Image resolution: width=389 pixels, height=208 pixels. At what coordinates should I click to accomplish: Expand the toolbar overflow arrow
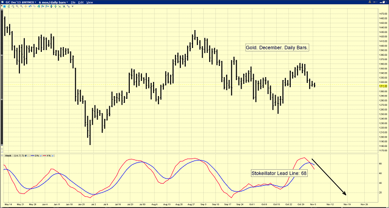coord(72,6)
